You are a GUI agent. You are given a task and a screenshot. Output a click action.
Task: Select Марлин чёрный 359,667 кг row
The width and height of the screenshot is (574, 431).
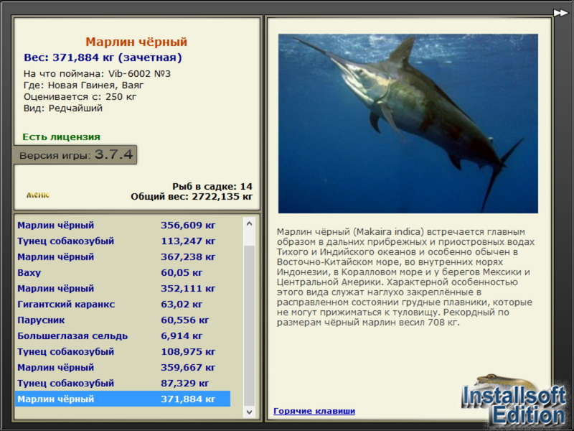(x=123, y=367)
